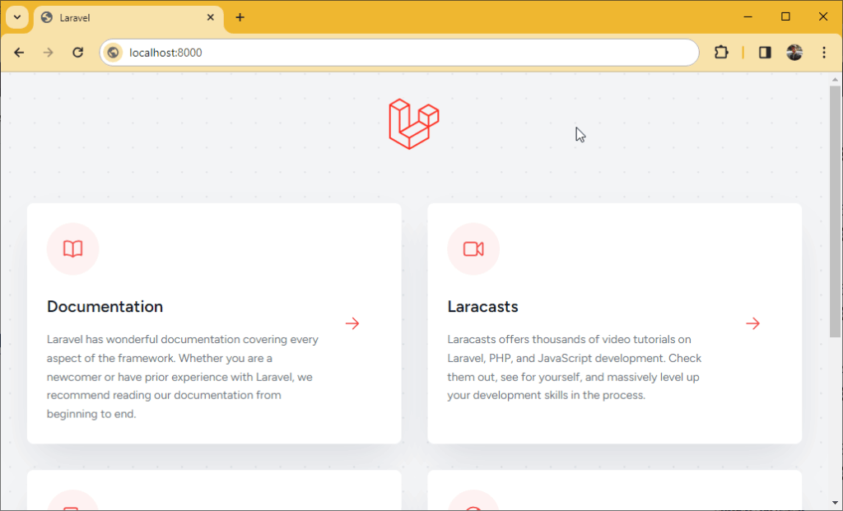This screenshot has height=511, width=843.
Task: Open the Documentation heading link
Action: (105, 306)
